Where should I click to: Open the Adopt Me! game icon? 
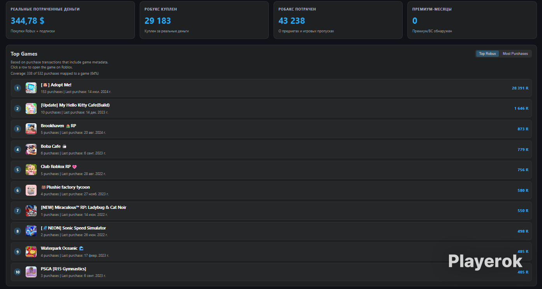[x=31, y=88]
